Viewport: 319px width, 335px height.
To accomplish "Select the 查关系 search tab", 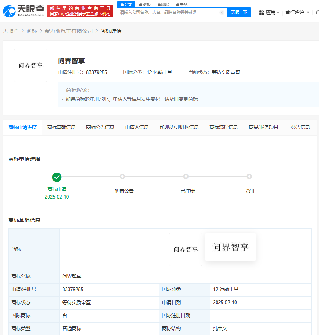I will (x=181, y=4).
